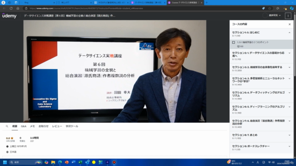The width and height of the screenshot is (296, 166).
Task: Switch to the レビュー tab
Action: click(x=57, y=126)
